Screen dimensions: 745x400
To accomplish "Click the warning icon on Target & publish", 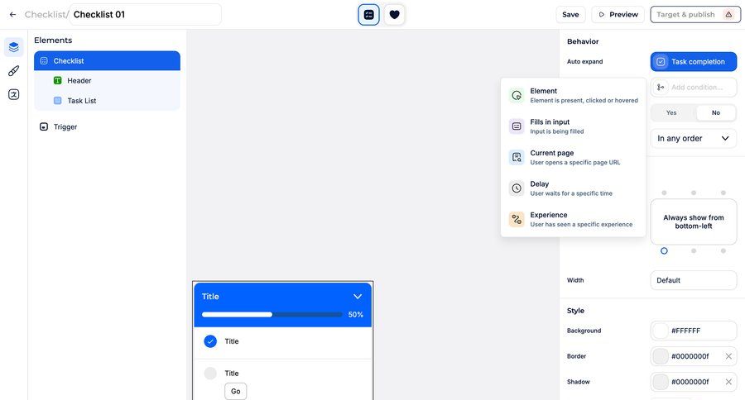I will [x=728, y=15].
